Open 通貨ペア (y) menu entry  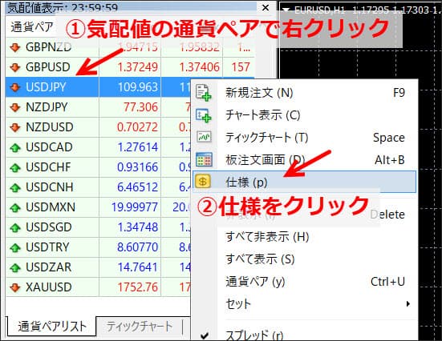pos(305,281)
